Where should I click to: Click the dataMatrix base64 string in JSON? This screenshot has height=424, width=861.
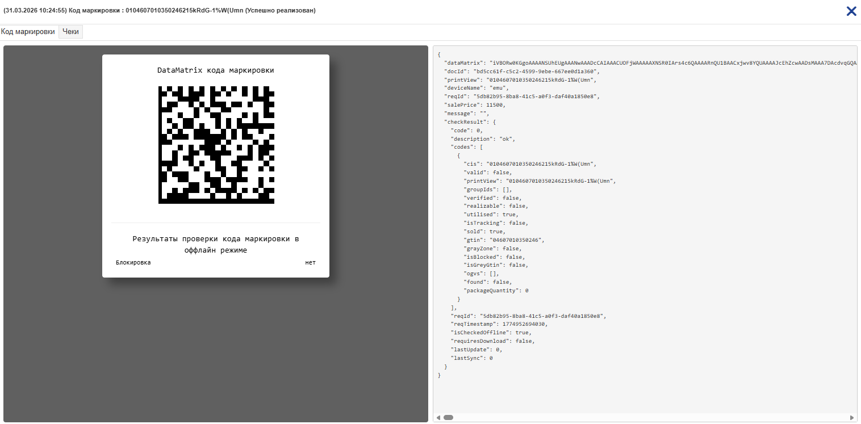[670, 63]
